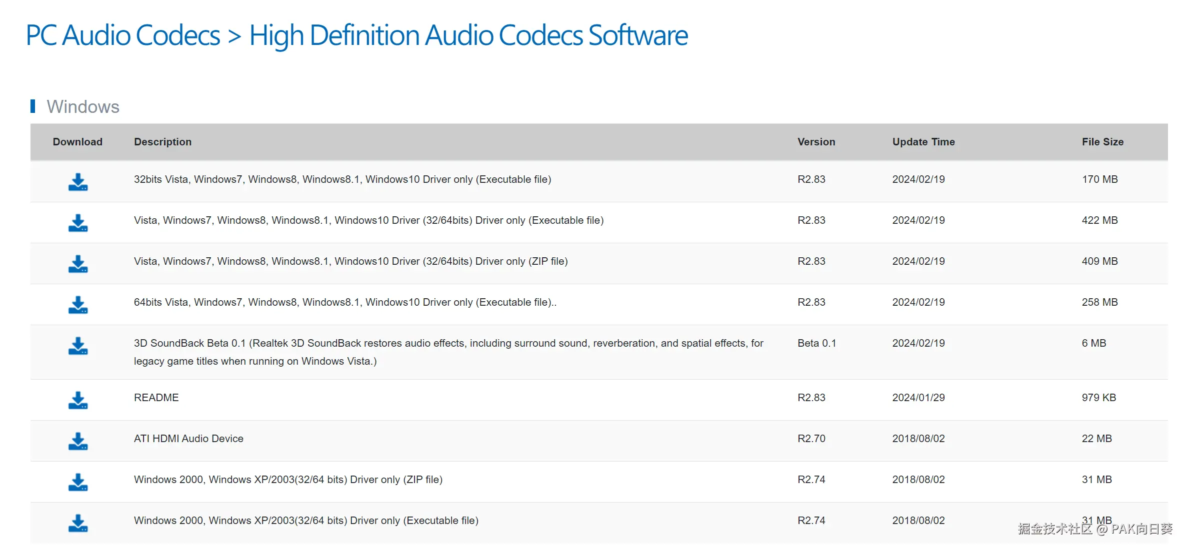The image size is (1187, 550).
Task: Click the Update Time column header
Action: [x=923, y=142]
